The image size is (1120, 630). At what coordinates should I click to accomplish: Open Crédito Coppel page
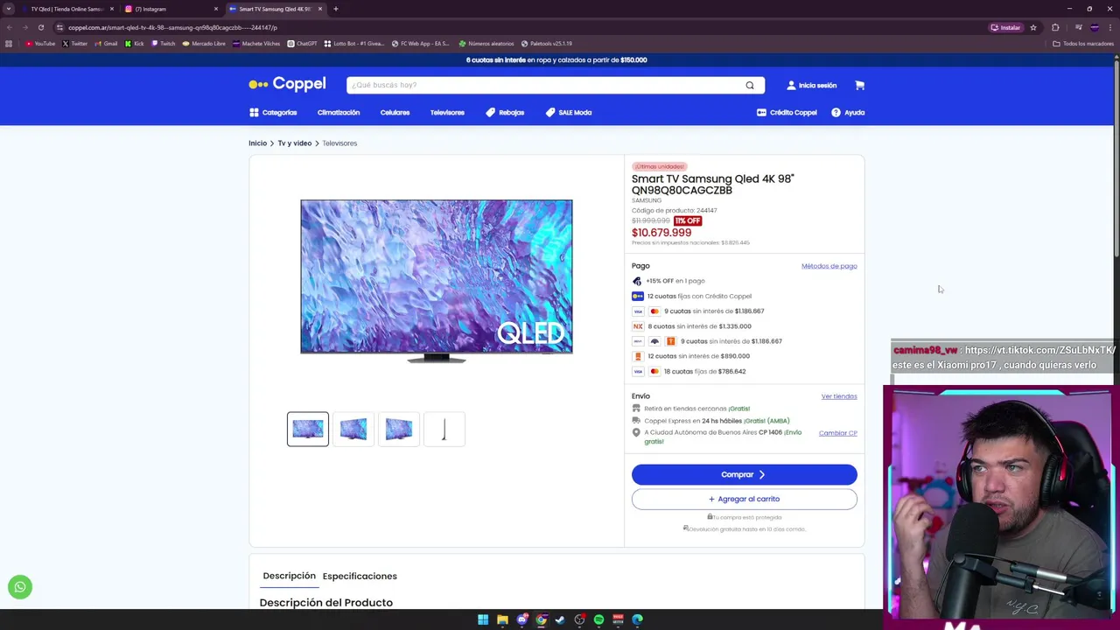pyautogui.click(x=787, y=112)
